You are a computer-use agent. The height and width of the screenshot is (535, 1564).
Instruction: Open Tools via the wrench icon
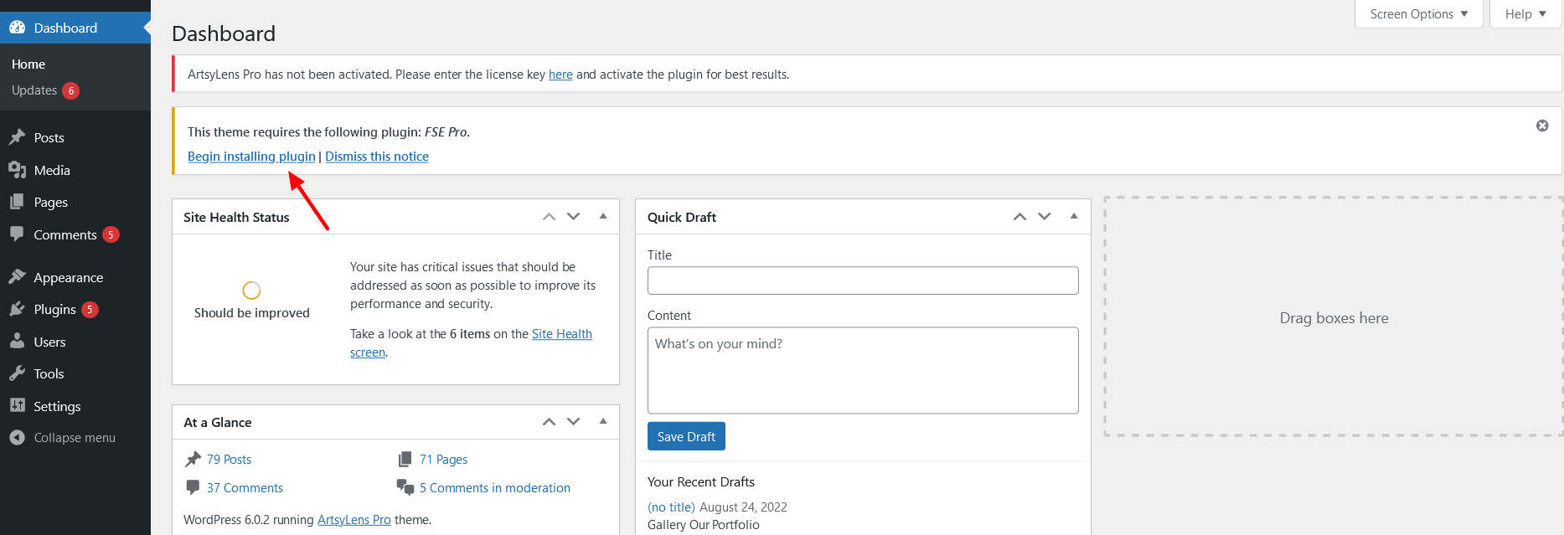[x=17, y=374]
